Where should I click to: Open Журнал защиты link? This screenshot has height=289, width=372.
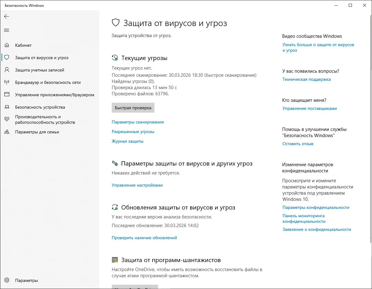point(128,141)
